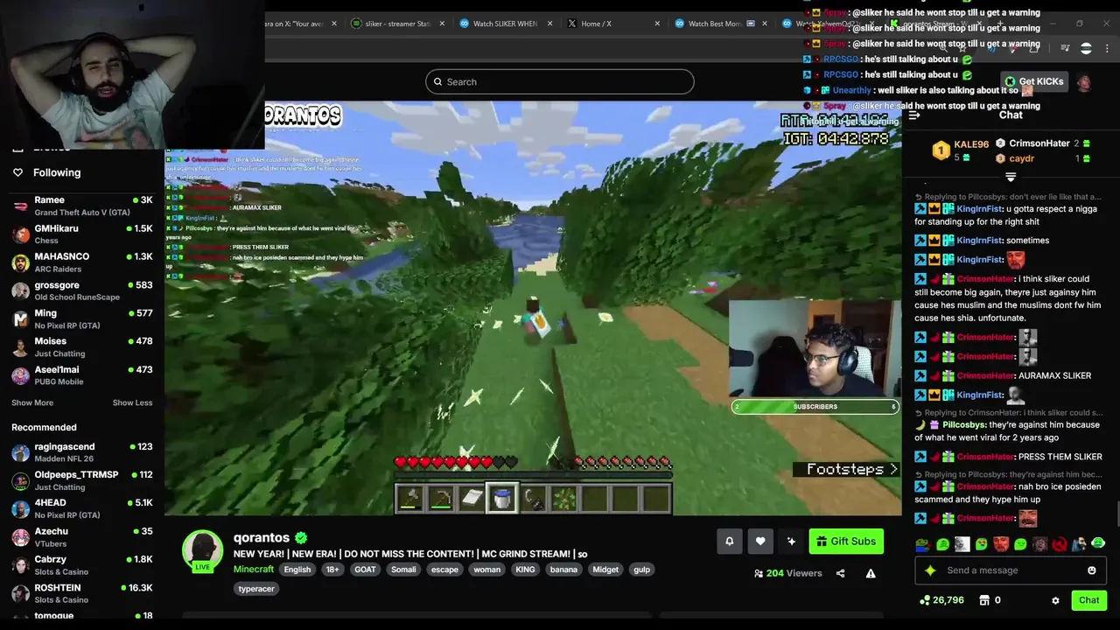Screen dimensions: 1120x630
Task: Report stream using the warning triangle icon
Action: tap(871, 574)
